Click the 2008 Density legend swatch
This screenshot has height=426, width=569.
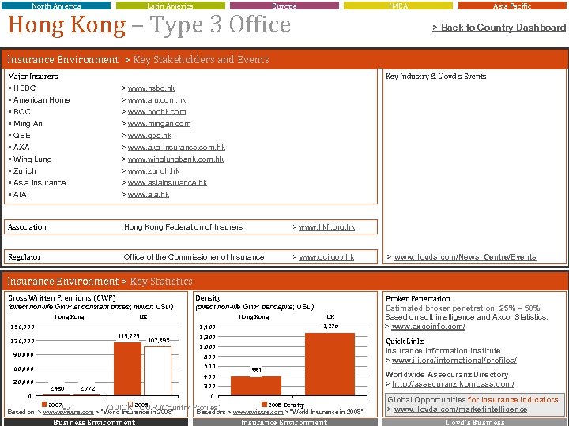point(264,404)
